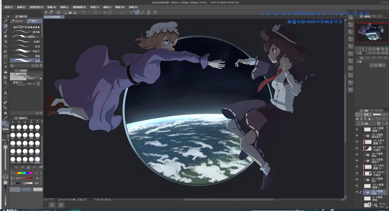Toggle lock layer icon in Layer panel
The image size is (389, 211).
[x=370, y=119]
